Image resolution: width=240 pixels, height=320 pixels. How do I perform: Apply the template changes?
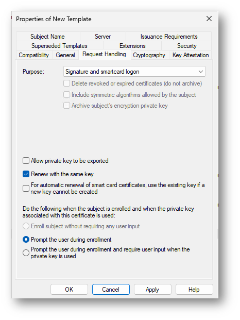point(152,290)
